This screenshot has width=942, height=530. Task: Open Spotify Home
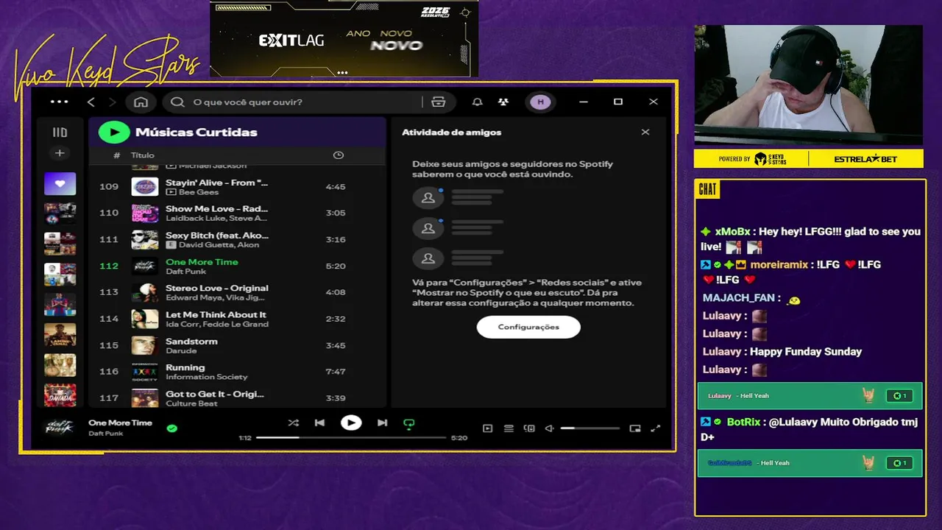[141, 102]
